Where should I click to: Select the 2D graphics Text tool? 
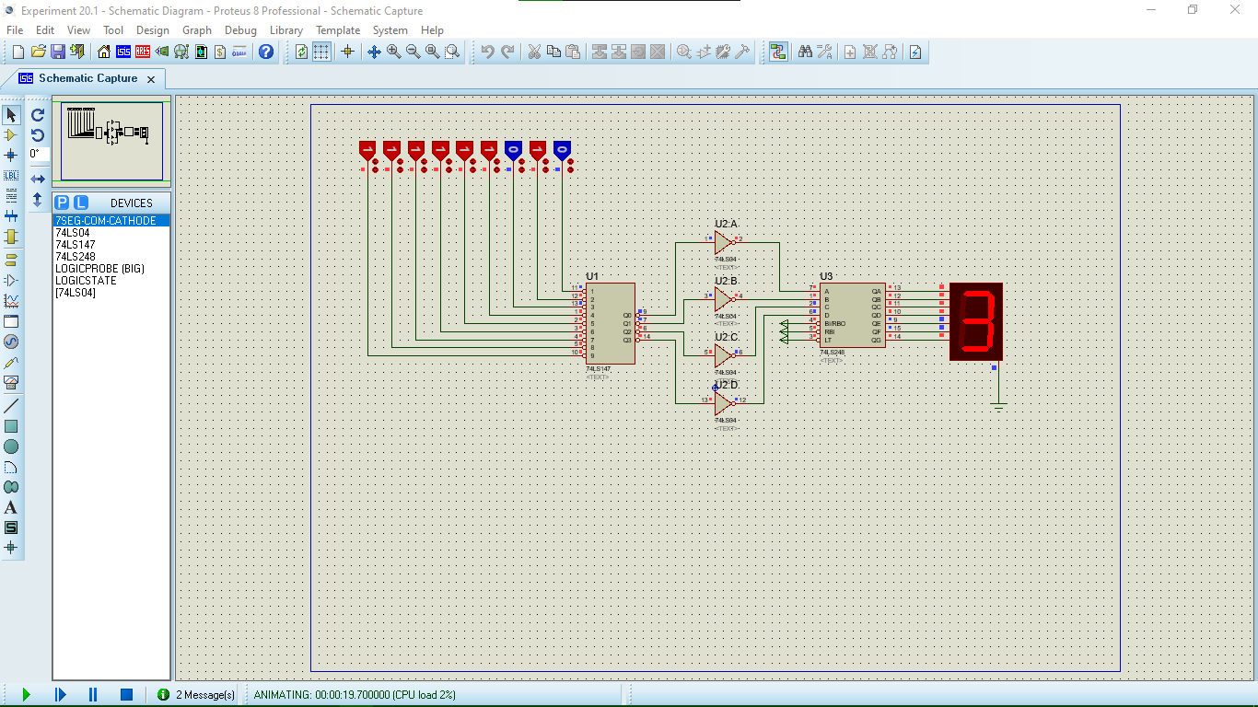10,507
